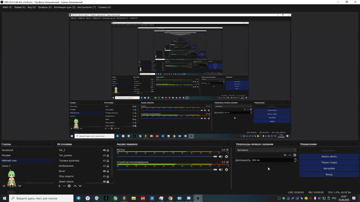The height and width of the screenshot is (202, 360).
Task: Move selected source down with chevron
Action: pos(80,186)
